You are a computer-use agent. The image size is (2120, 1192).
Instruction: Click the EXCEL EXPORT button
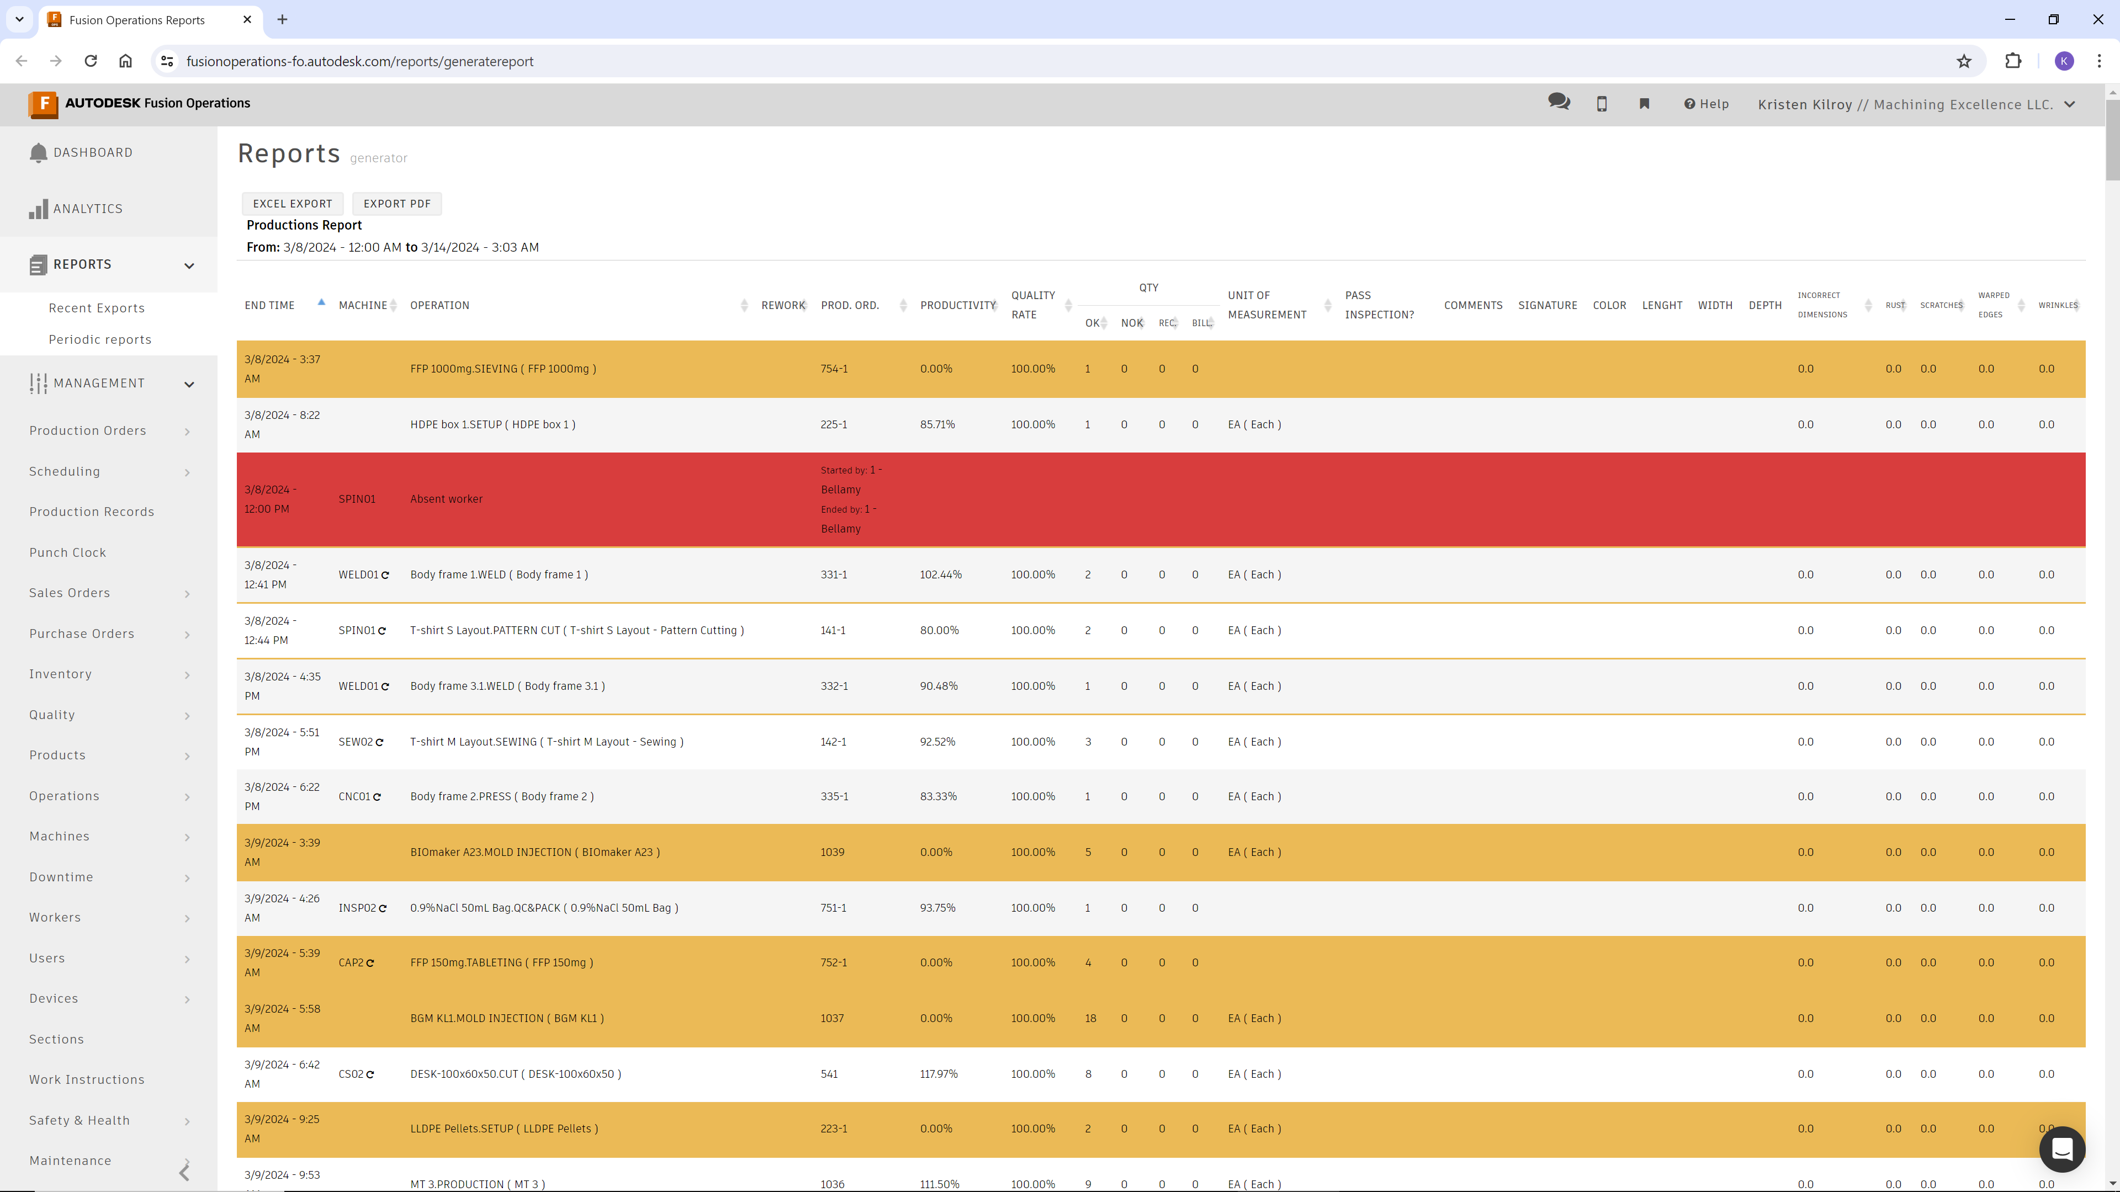click(x=292, y=203)
